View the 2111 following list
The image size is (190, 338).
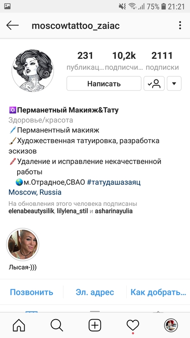click(x=162, y=61)
